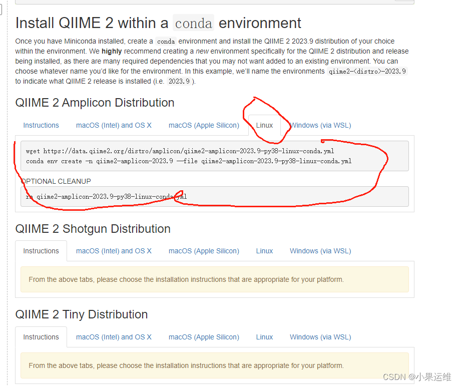Select Shotgun macOS (Apple Silicon) tab
This screenshot has width=459, height=386.
coord(204,251)
